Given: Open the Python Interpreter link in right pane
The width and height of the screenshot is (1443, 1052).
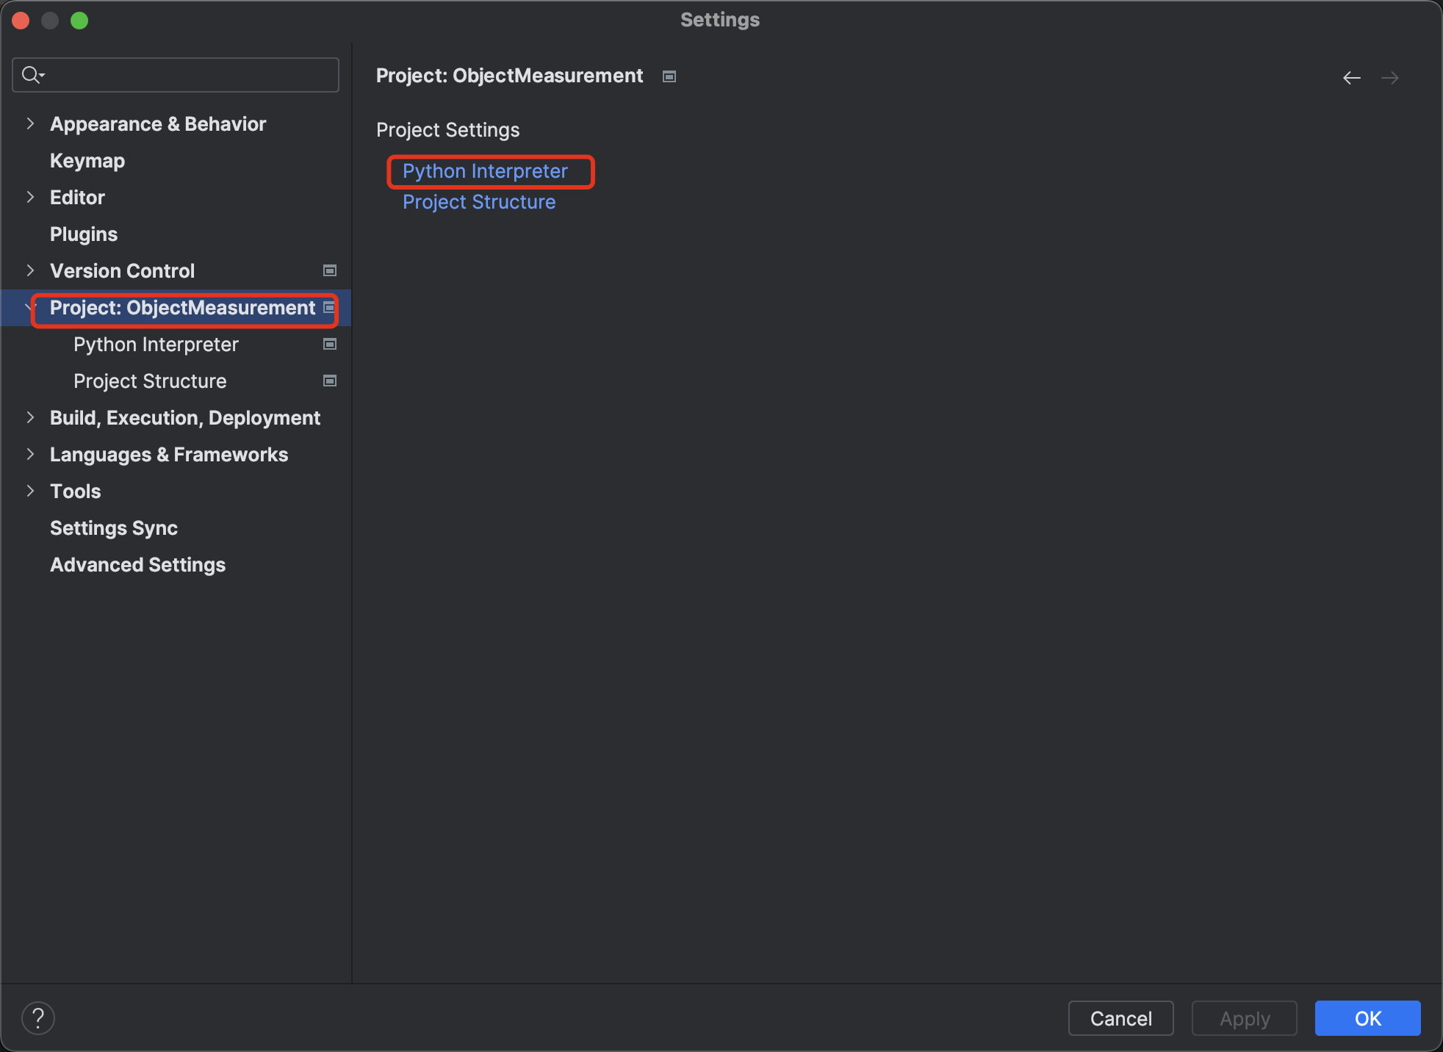Looking at the screenshot, I should point(485,171).
